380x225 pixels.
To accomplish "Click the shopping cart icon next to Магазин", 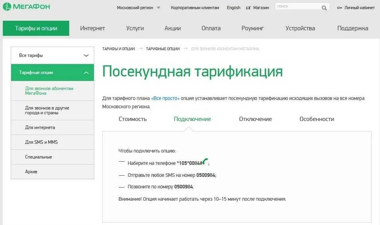I will tap(248, 8).
